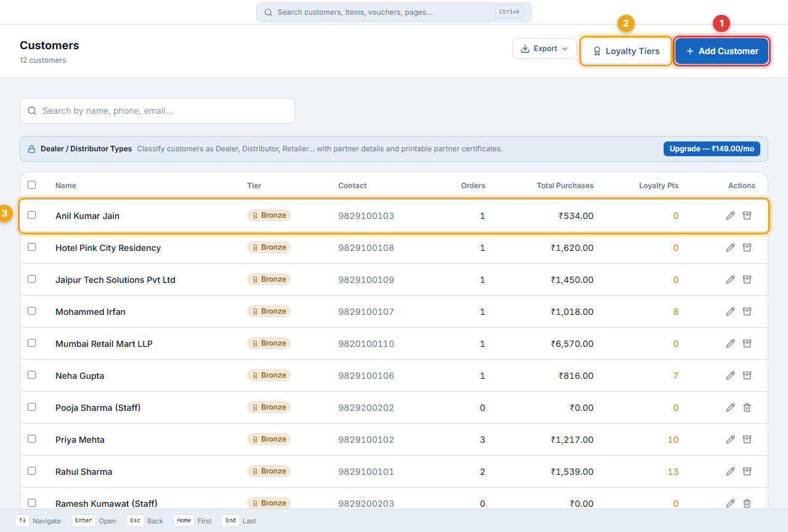This screenshot has height=532, width=788.
Task: Edit Hotel Pink City Residency record
Action: [731, 247]
